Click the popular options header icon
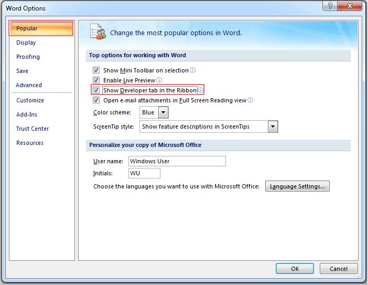Viewport: 368px width, 285px height. coord(98,31)
